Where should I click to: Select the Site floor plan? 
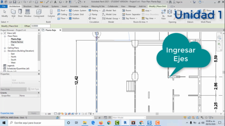pyautogui.click(x=13, y=45)
